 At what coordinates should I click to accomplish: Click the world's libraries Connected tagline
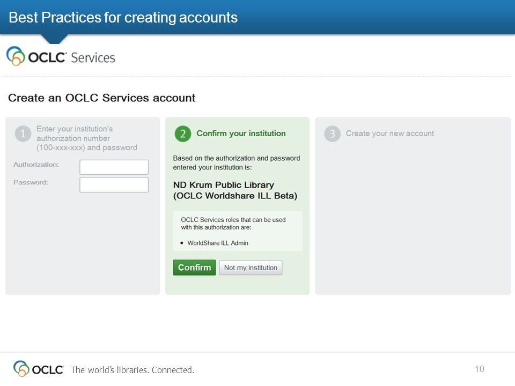tap(133, 370)
